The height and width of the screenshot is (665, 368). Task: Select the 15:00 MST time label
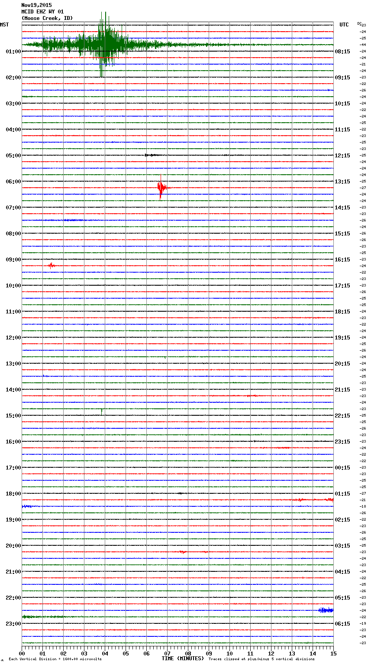pyautogui.click(x=13, y=416)
